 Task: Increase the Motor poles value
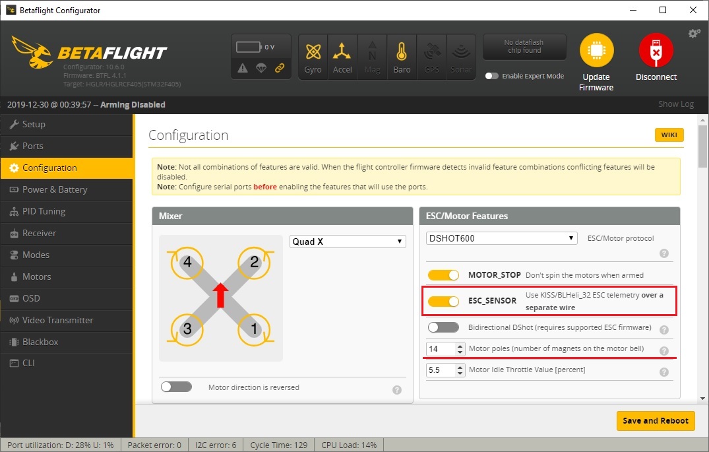(x=460, y=346)
